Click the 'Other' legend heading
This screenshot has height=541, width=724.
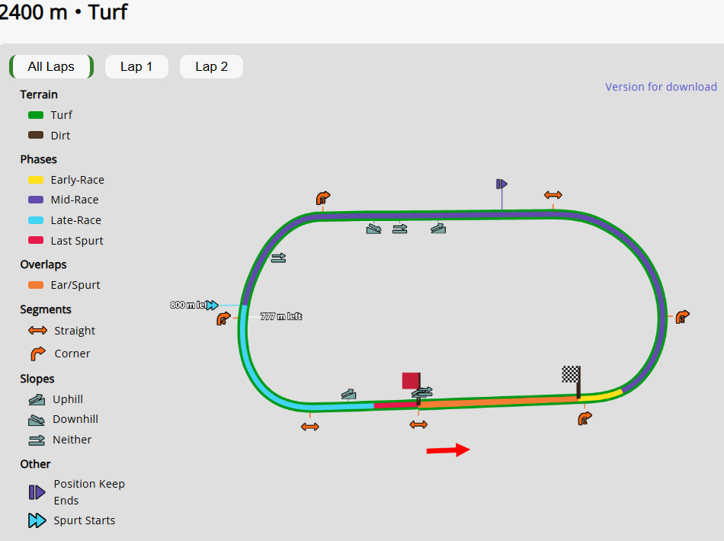[x=35, y=464]
